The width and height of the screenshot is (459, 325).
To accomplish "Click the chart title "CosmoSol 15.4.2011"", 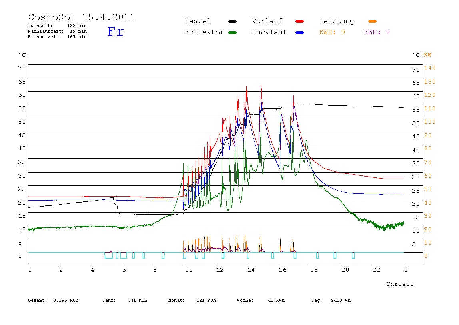I will pos(82,17).
